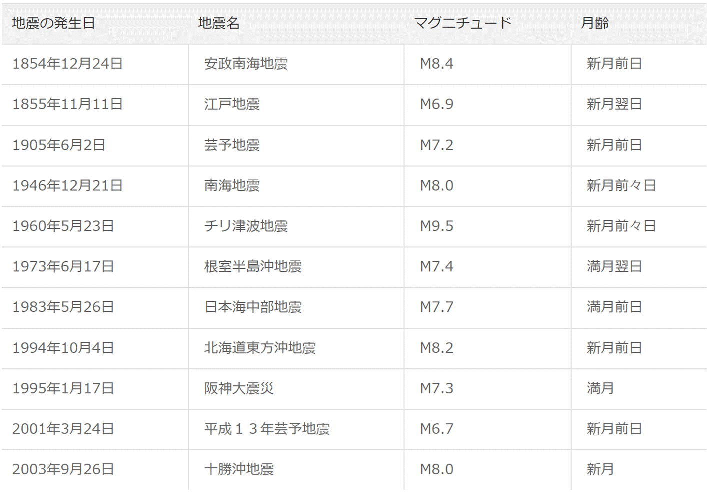707x493 pixels.
Task: Select the 日本海中部地震 entry
Action: [253, 307]
